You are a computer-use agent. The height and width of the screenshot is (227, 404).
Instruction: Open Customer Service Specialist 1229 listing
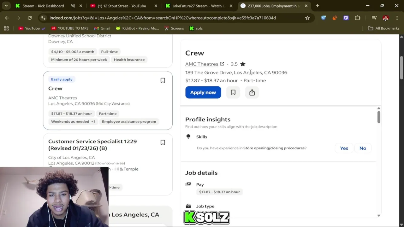coord(92,145)
